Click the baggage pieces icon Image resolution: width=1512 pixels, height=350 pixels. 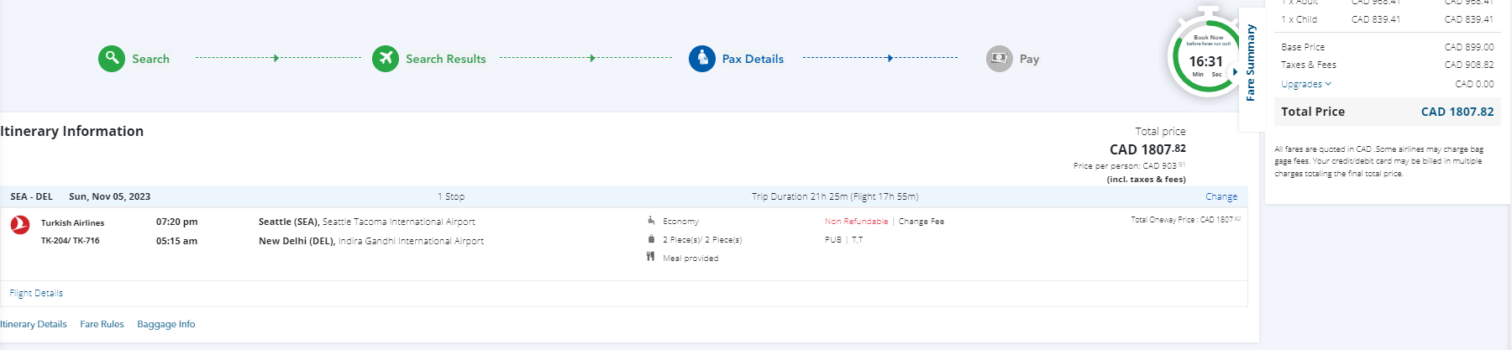click(651, 239)
